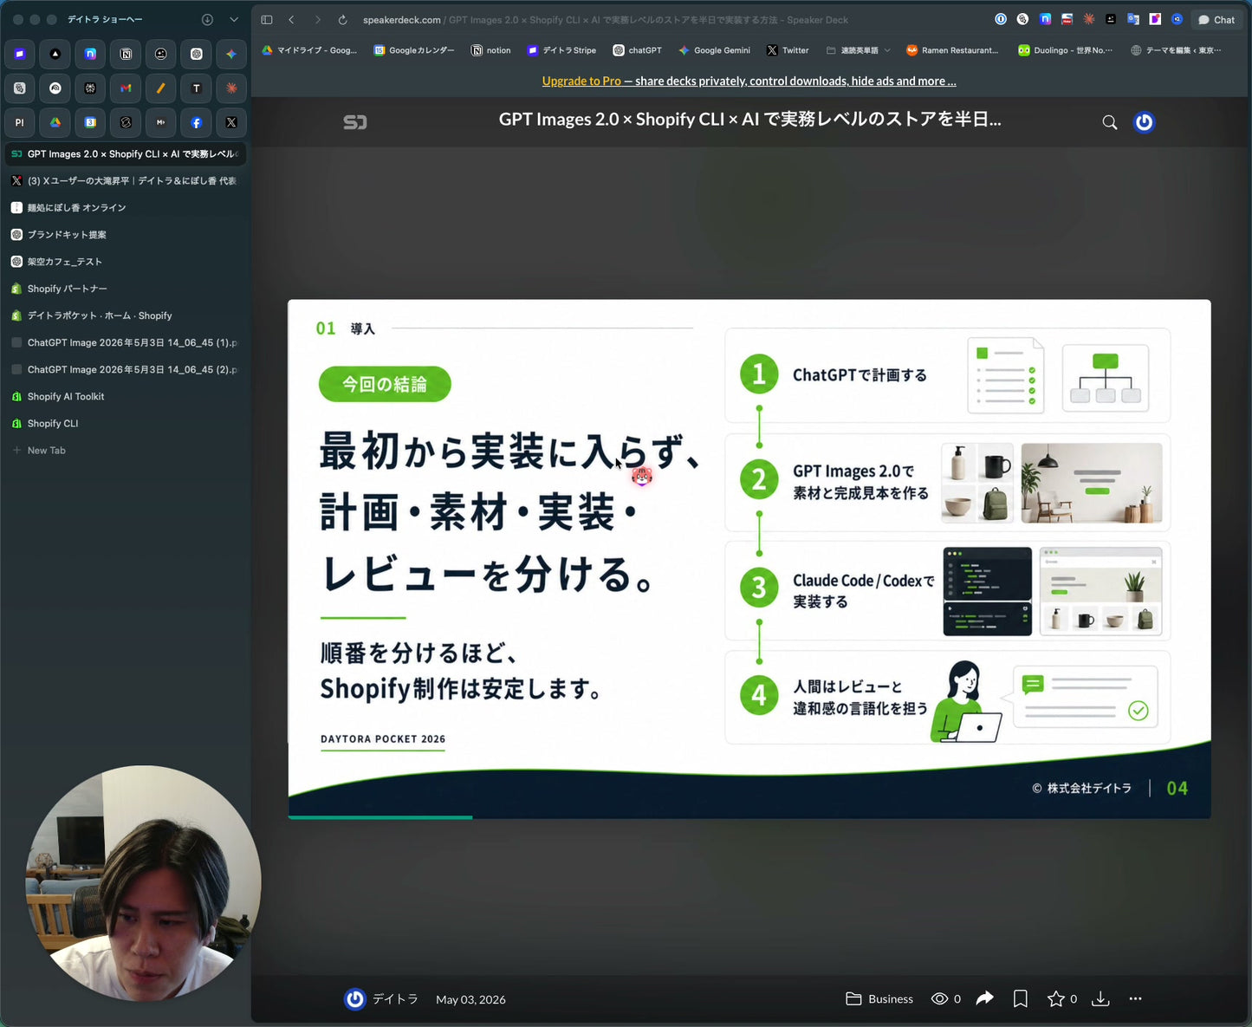Click the Speaker Deck SD logo
This screenshot has width=1252, height=1027.
tap(355, 122)
